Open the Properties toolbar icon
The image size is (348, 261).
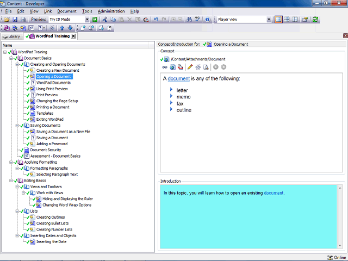pos(305,20)
